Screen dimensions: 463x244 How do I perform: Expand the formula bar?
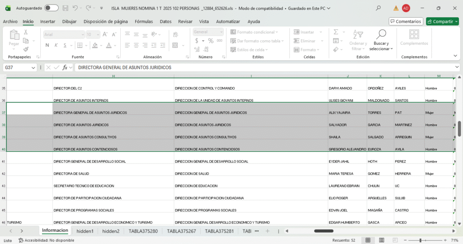(x=457, y=67)
